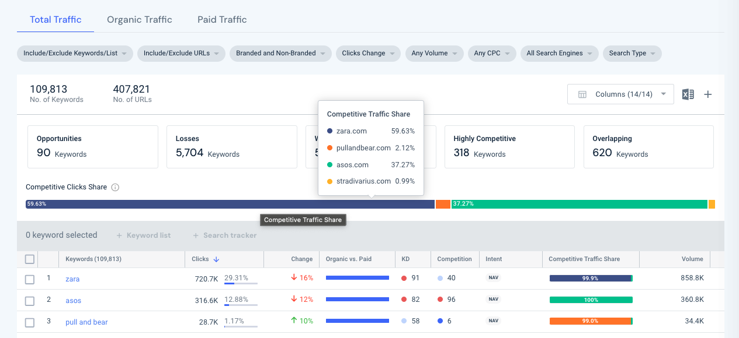Expand the Search Type filter
The width and height of the screenshot is (739, 338).
(x=632, y=53)
